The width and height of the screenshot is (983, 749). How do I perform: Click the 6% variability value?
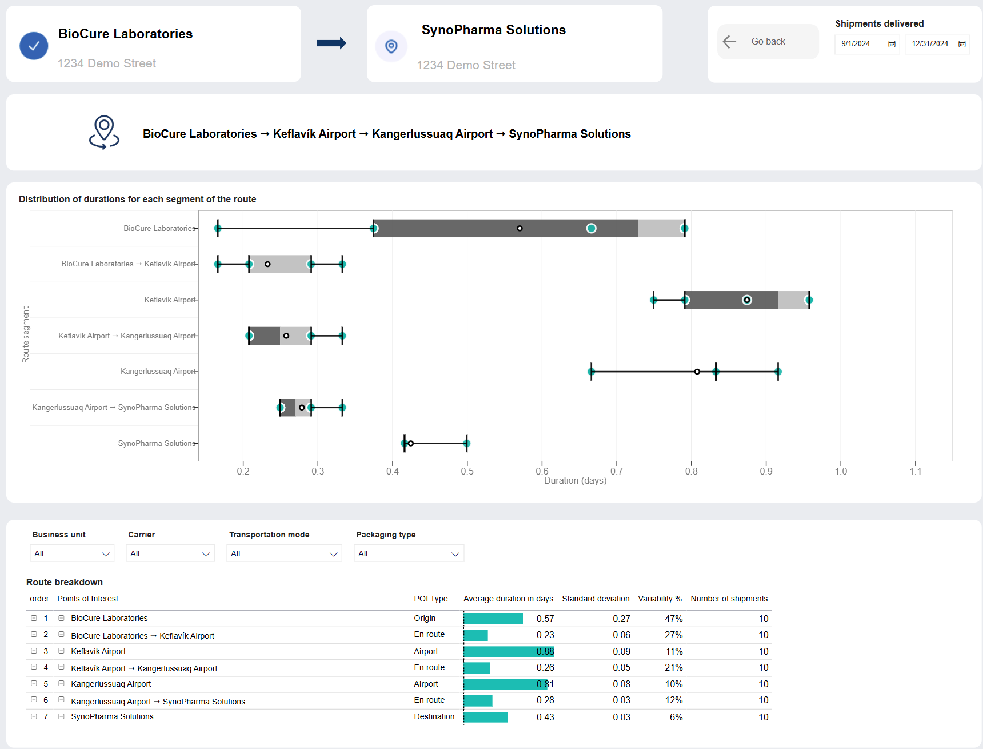(676, 717)
